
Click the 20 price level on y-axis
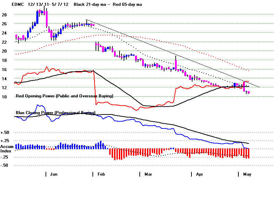pos(5,51)
